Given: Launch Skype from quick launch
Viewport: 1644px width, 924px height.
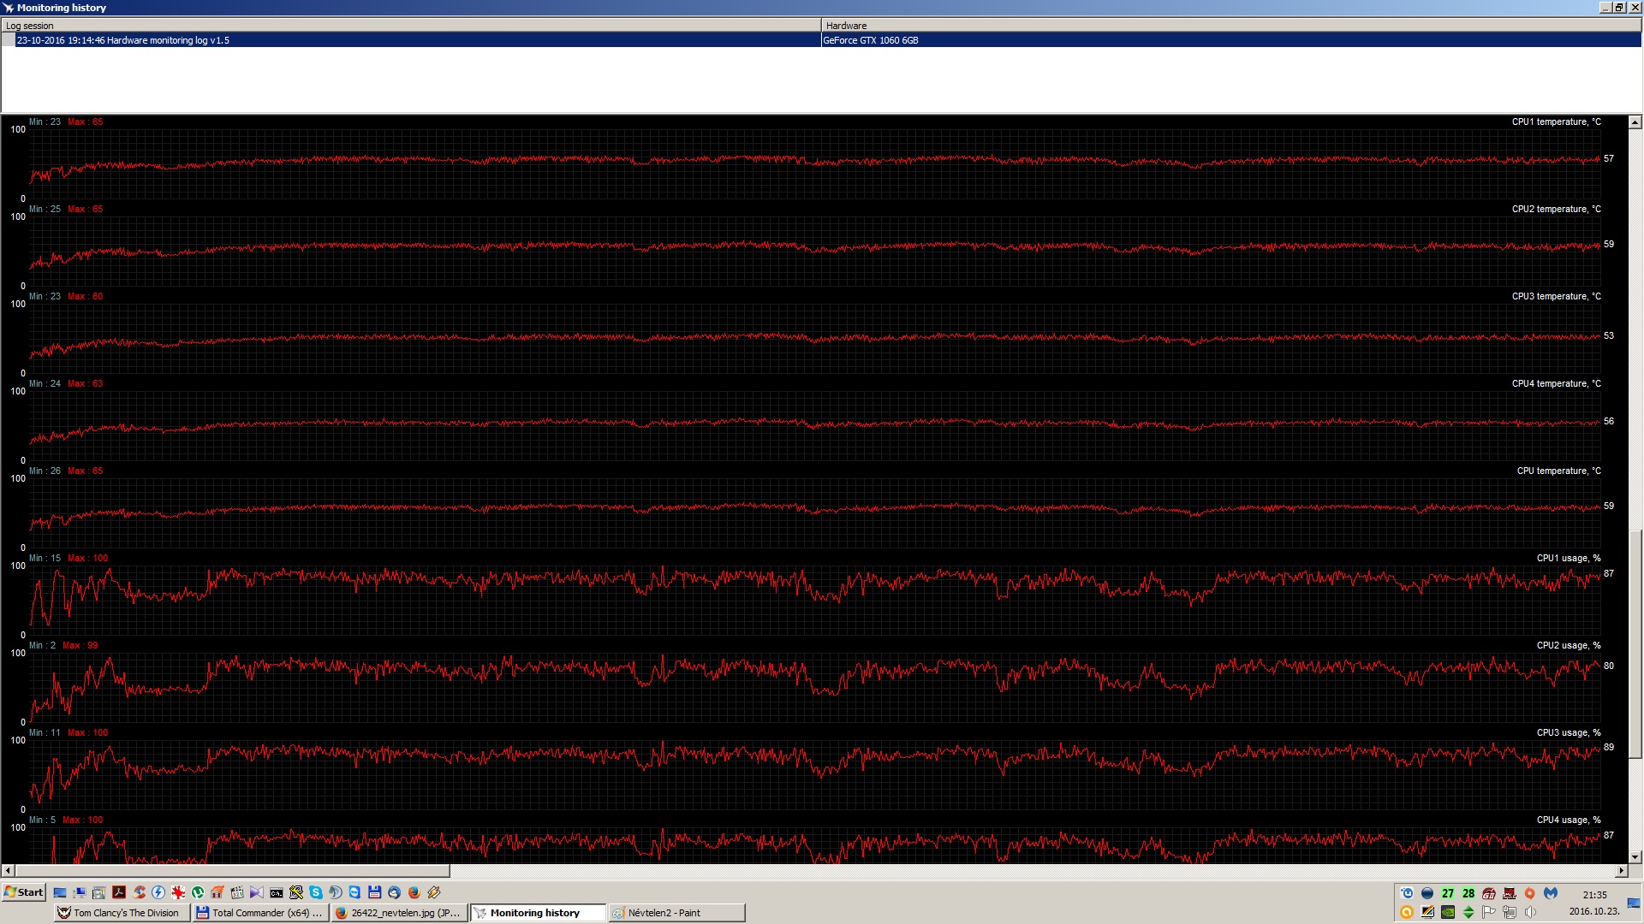Looking at the screenshot, I should (315, 892).
